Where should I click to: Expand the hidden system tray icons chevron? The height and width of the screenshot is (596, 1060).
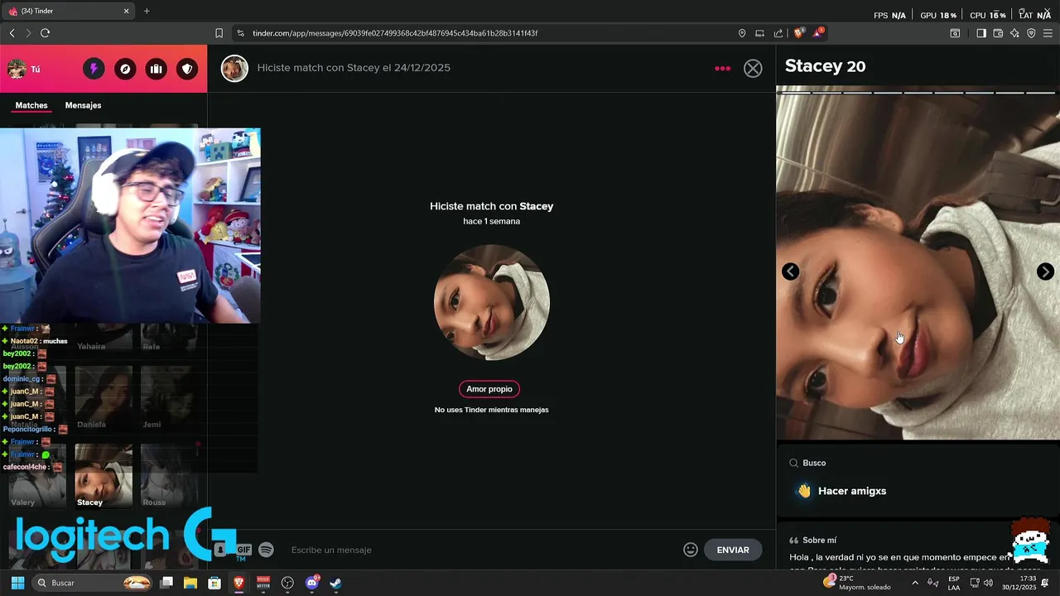pyautogui.click(x=915, y=583)
